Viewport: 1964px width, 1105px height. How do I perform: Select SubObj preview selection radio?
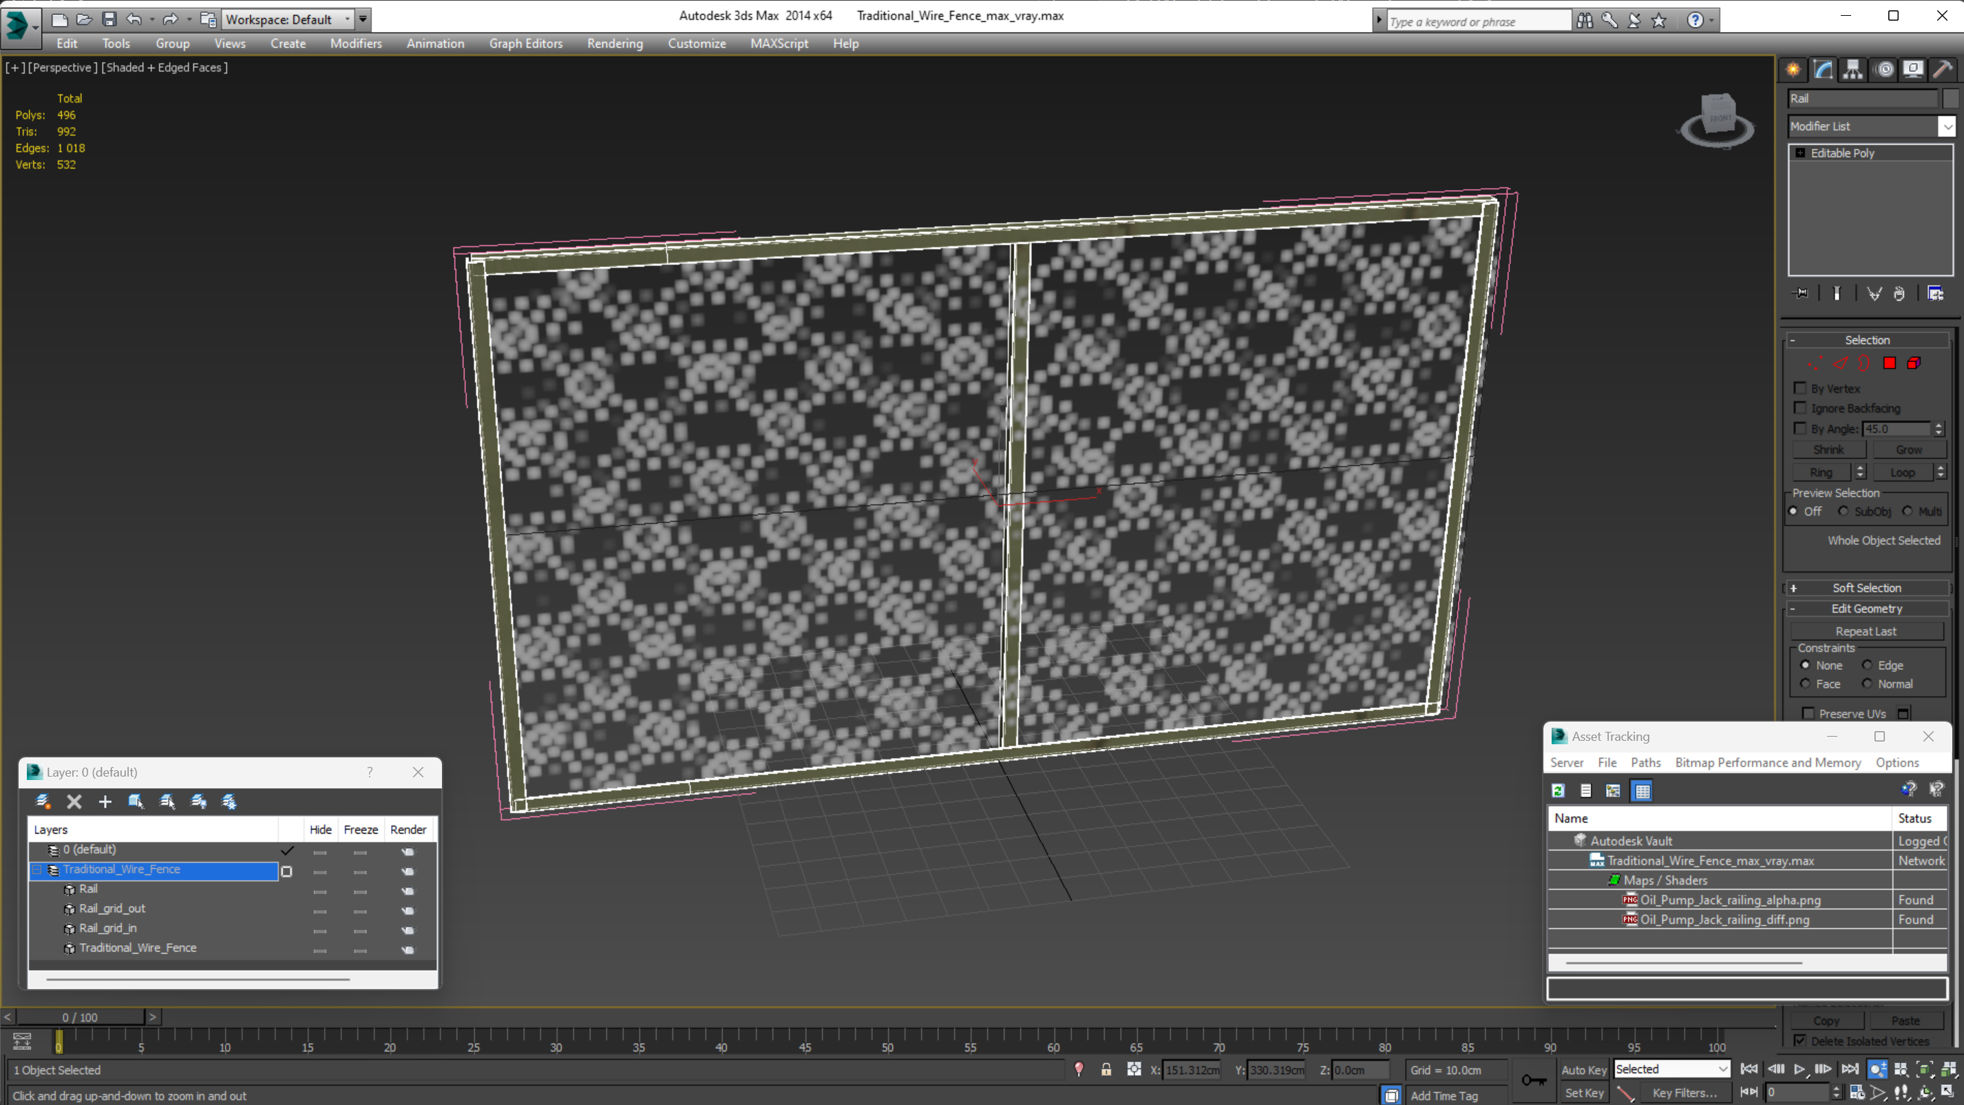pos(1844,511)
